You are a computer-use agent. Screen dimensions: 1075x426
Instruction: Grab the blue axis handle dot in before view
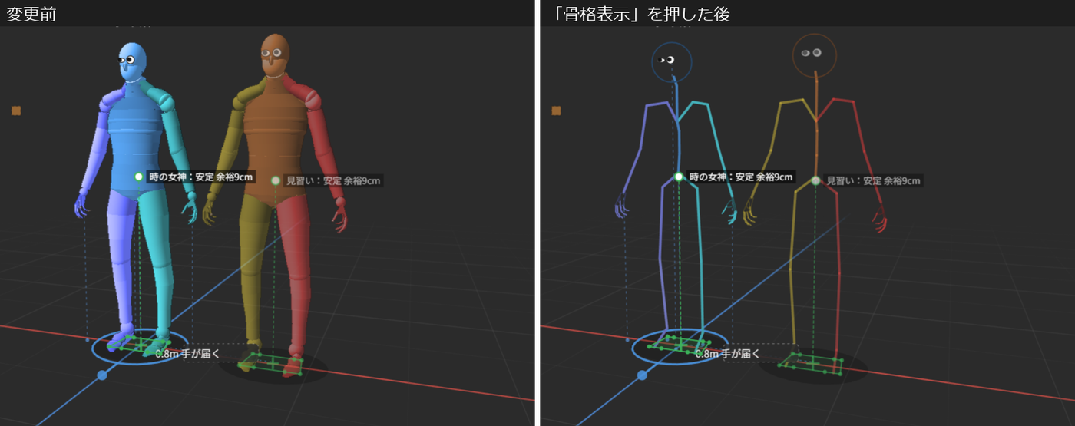[101, 375]
